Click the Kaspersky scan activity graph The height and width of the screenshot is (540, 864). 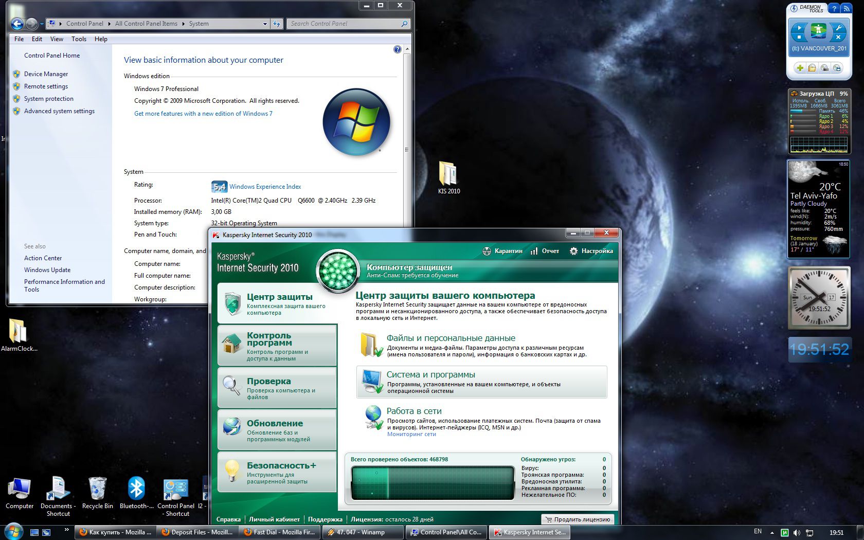click(x=433, y=483)
